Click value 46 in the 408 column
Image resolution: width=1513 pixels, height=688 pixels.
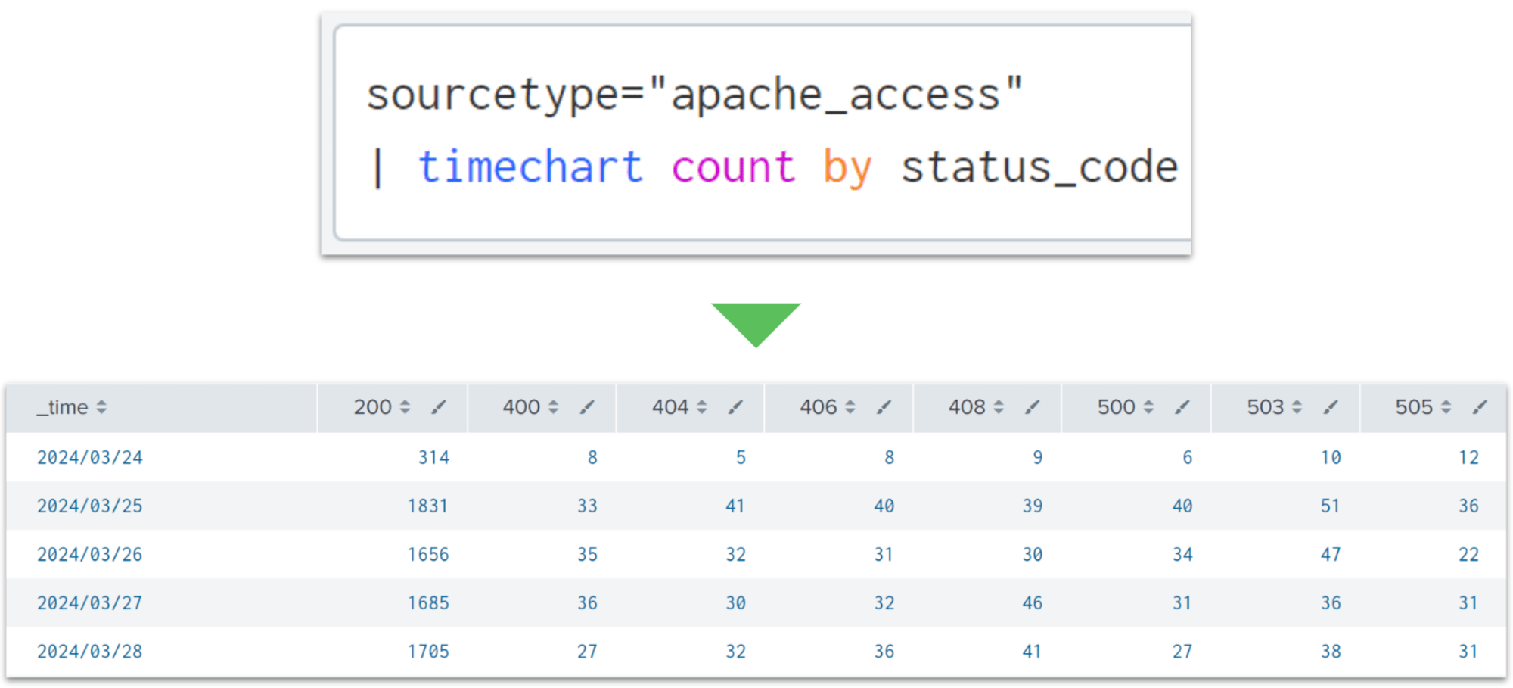1033,602
